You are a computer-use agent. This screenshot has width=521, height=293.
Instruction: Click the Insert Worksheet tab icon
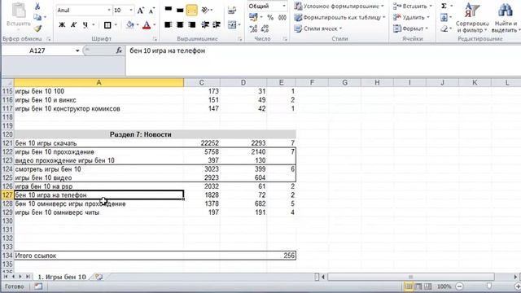[x=99, y=277]
